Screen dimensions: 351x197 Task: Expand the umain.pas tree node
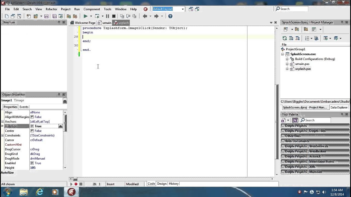pos(287,64)
